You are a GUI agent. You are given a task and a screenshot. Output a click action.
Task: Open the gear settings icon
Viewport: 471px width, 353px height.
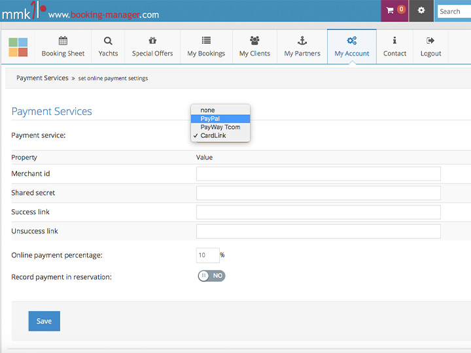click(421, 10)
